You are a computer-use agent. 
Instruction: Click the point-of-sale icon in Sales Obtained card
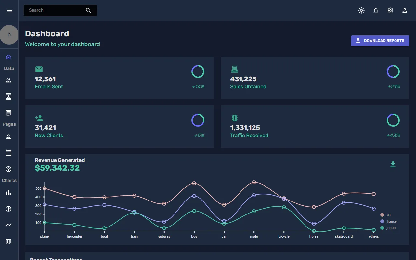click(234, 69)
